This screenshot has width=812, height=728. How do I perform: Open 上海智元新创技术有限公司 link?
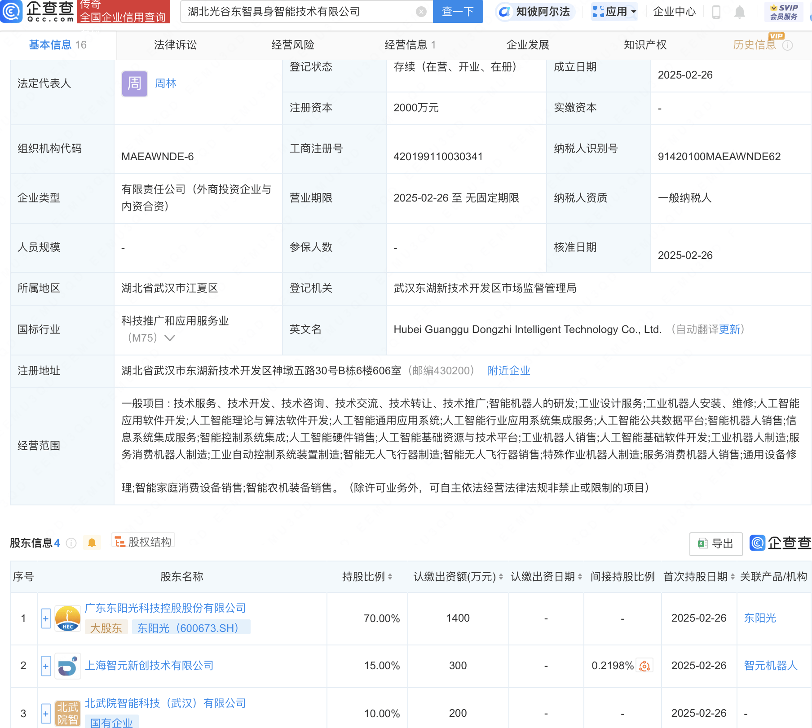click(x=149, y=666)
